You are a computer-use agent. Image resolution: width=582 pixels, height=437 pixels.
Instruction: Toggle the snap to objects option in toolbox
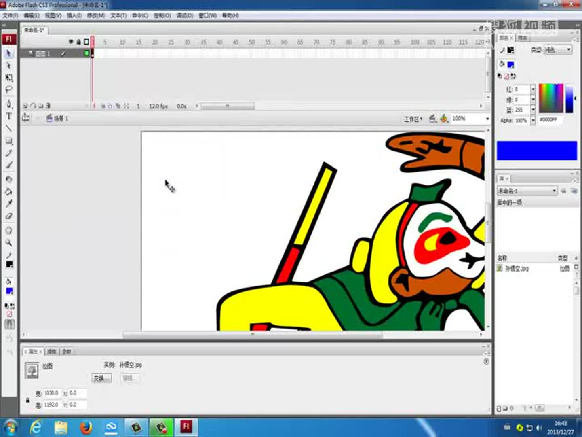[9, 324]
